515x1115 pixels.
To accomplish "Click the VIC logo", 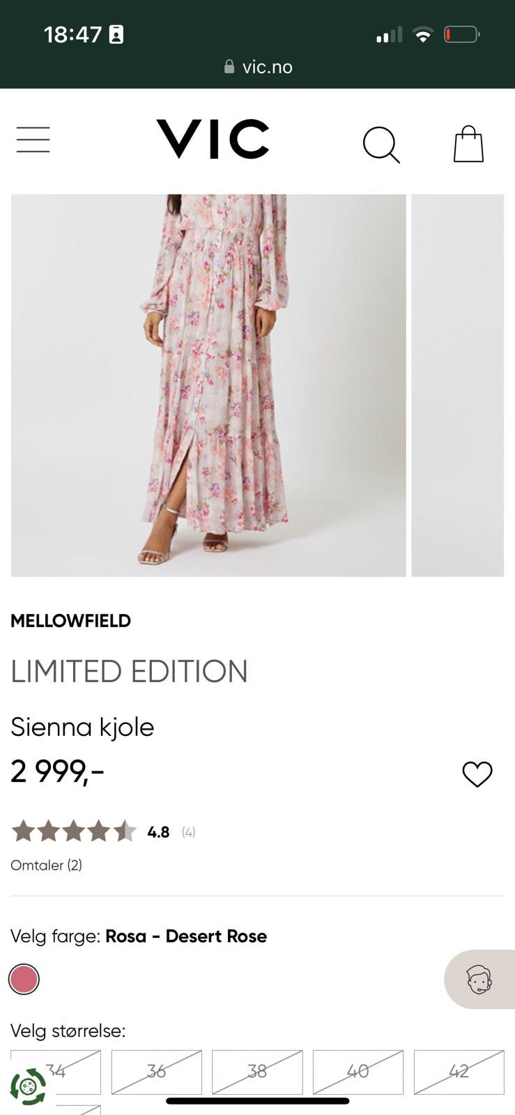I will [213, 139].
